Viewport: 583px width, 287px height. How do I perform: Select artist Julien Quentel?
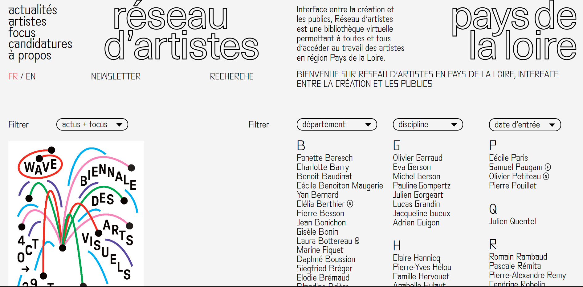click(x=512, y=221)
